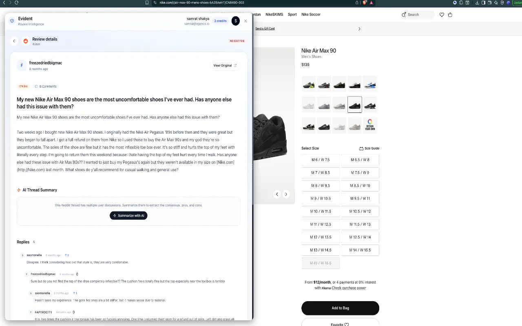The width and height of the screenshot is (522, 326).
Task: Show the next product image
Action: click(x=286, y=194)
